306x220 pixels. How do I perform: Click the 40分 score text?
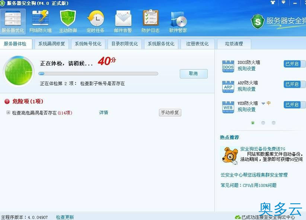(107, 61)
